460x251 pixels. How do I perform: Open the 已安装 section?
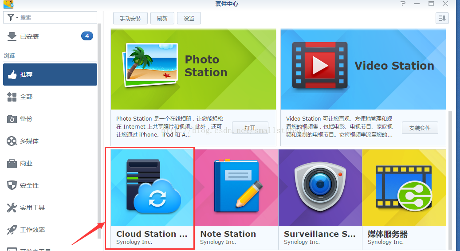coord(50,36)
